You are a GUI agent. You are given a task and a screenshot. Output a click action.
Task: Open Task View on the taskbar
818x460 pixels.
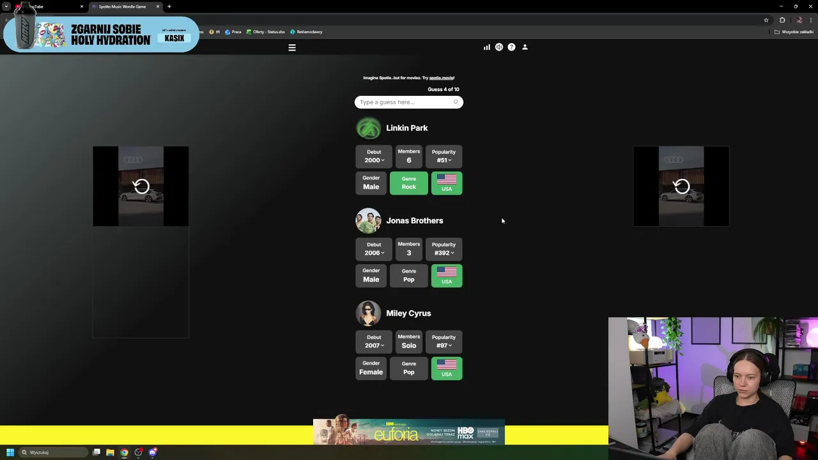(96, 452)
